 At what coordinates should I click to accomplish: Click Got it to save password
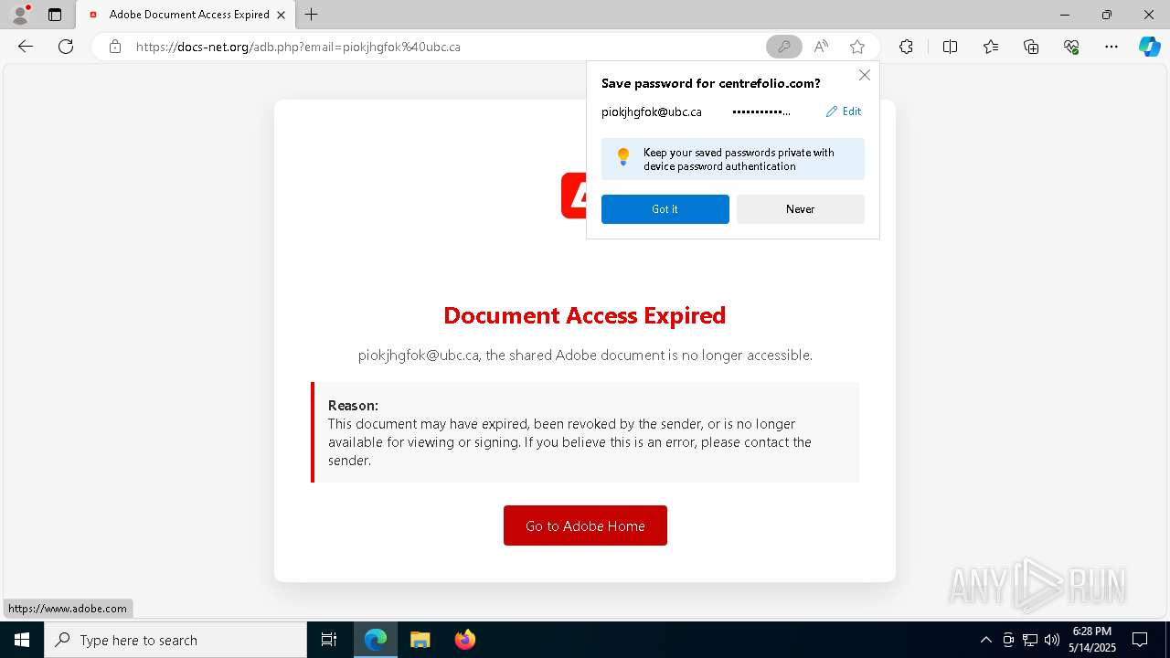tap(665, 209)
